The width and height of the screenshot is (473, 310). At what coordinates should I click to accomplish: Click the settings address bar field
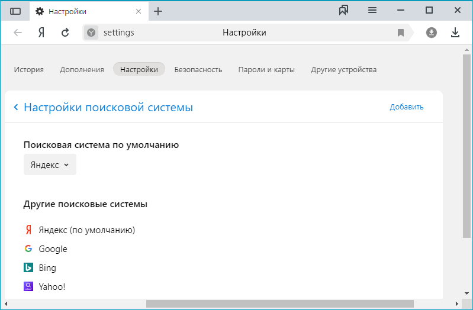coord(247,33)
